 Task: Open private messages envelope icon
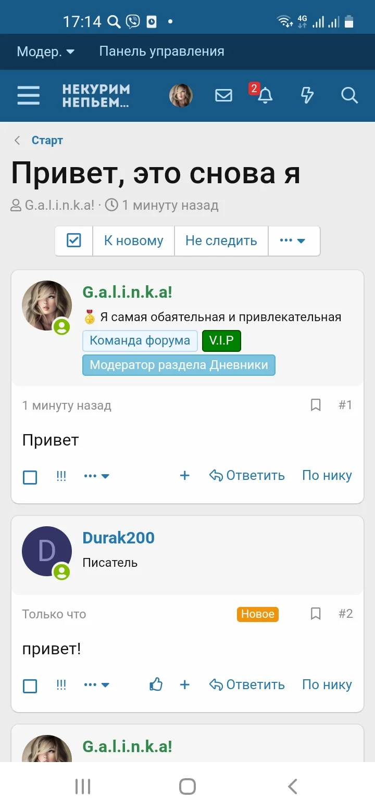(223, 95)
